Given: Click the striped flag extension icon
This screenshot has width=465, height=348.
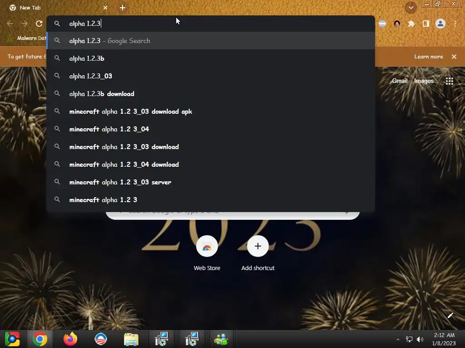Looking at the screenshot, I should (x=382, y=24).
